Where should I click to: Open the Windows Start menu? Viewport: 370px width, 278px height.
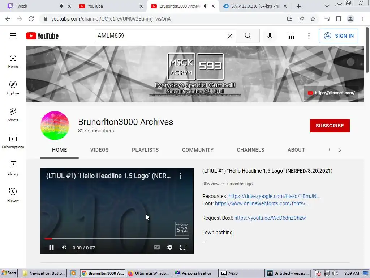[x=9, y=273]
